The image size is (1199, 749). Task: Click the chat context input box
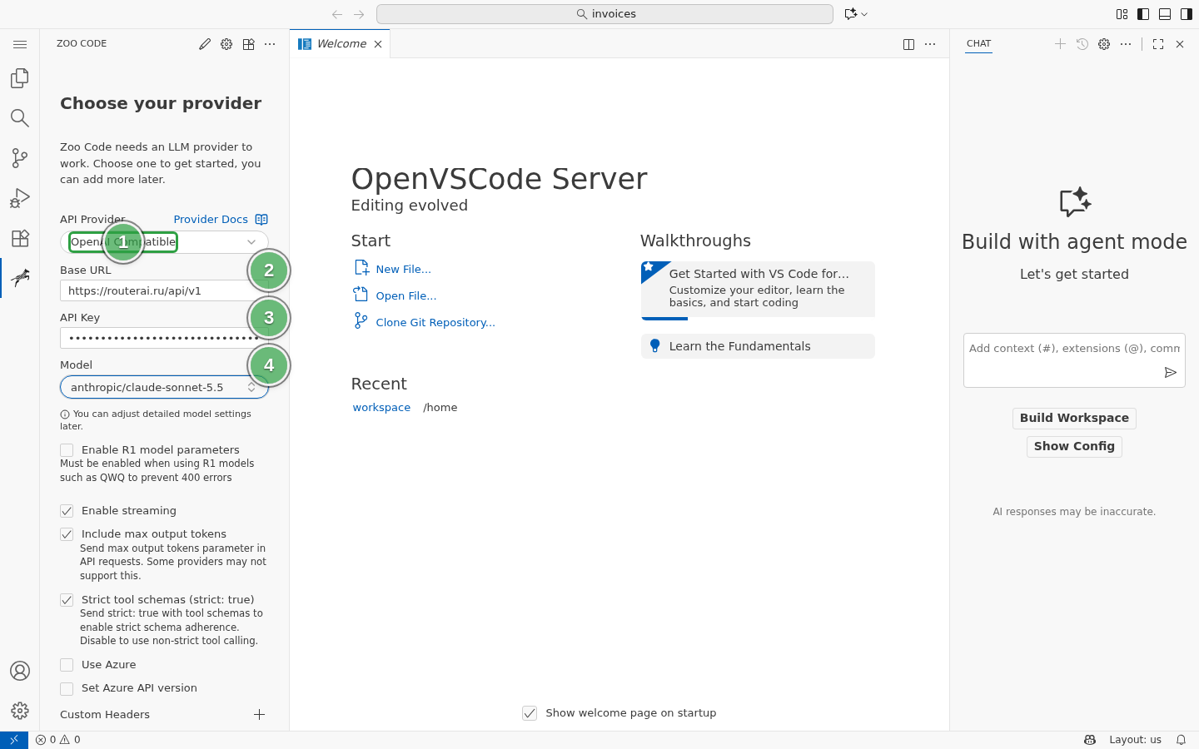tap(1074, 350)
